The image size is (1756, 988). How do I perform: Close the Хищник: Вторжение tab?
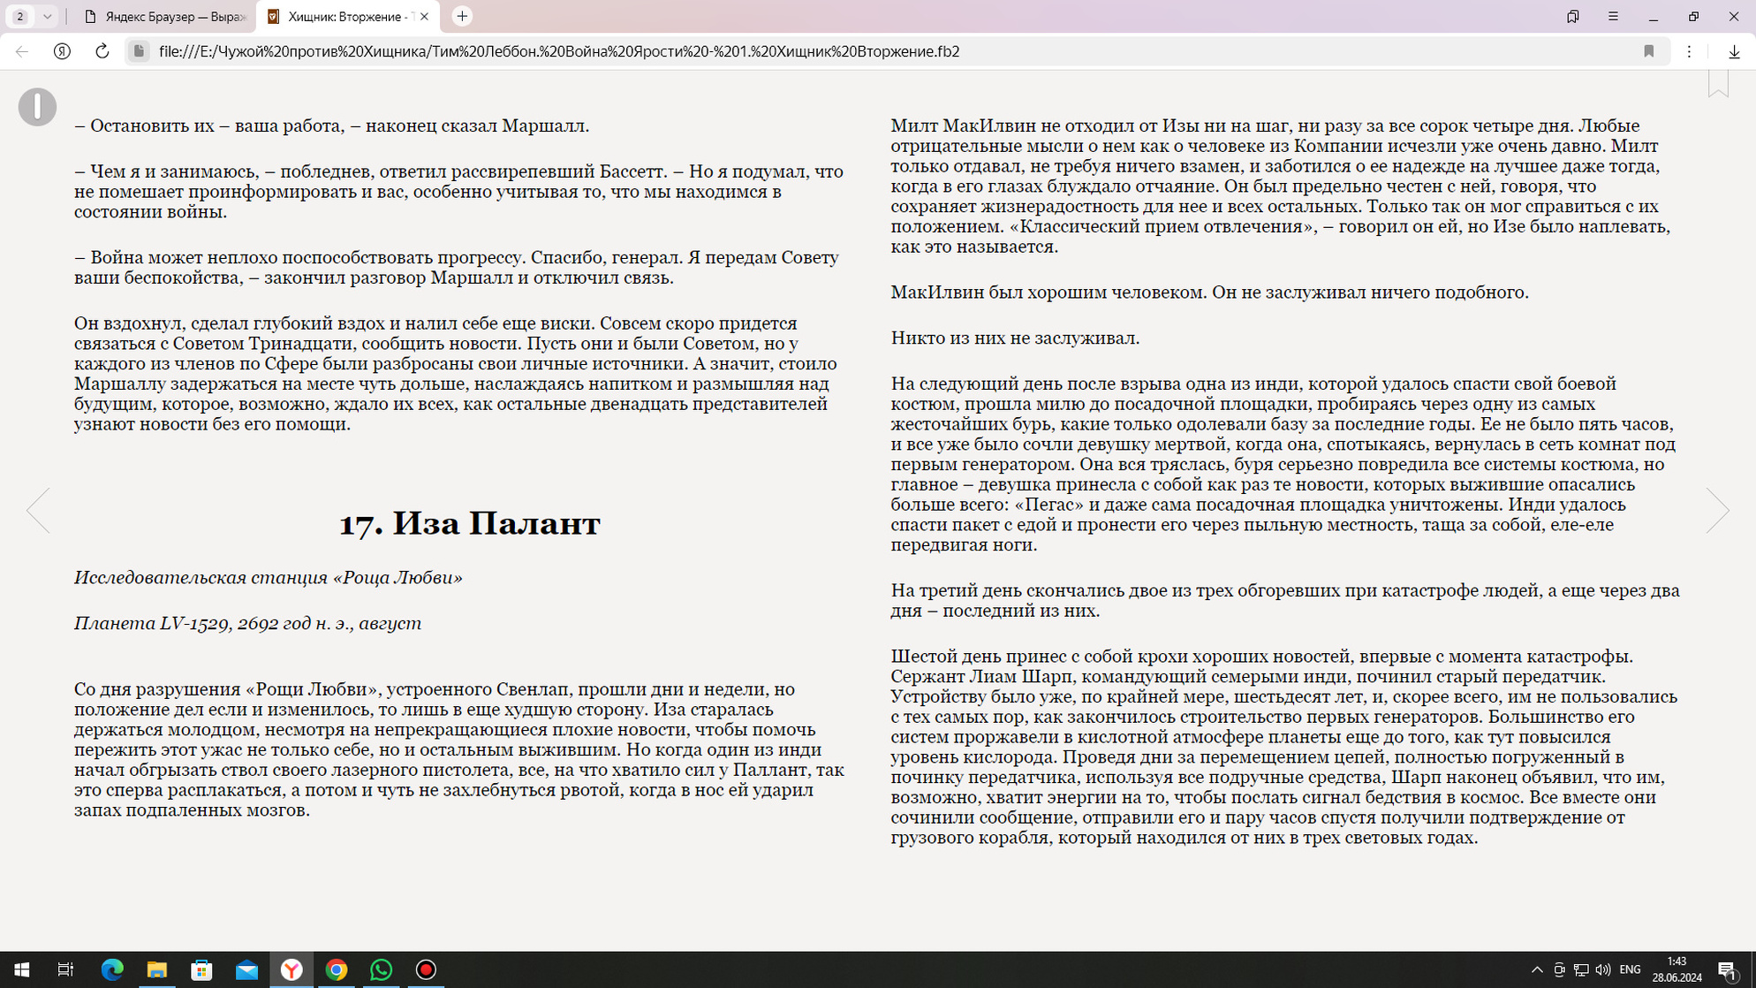tap(424, 16)
